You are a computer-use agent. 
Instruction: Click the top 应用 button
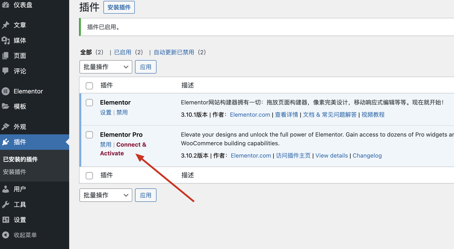146,67
